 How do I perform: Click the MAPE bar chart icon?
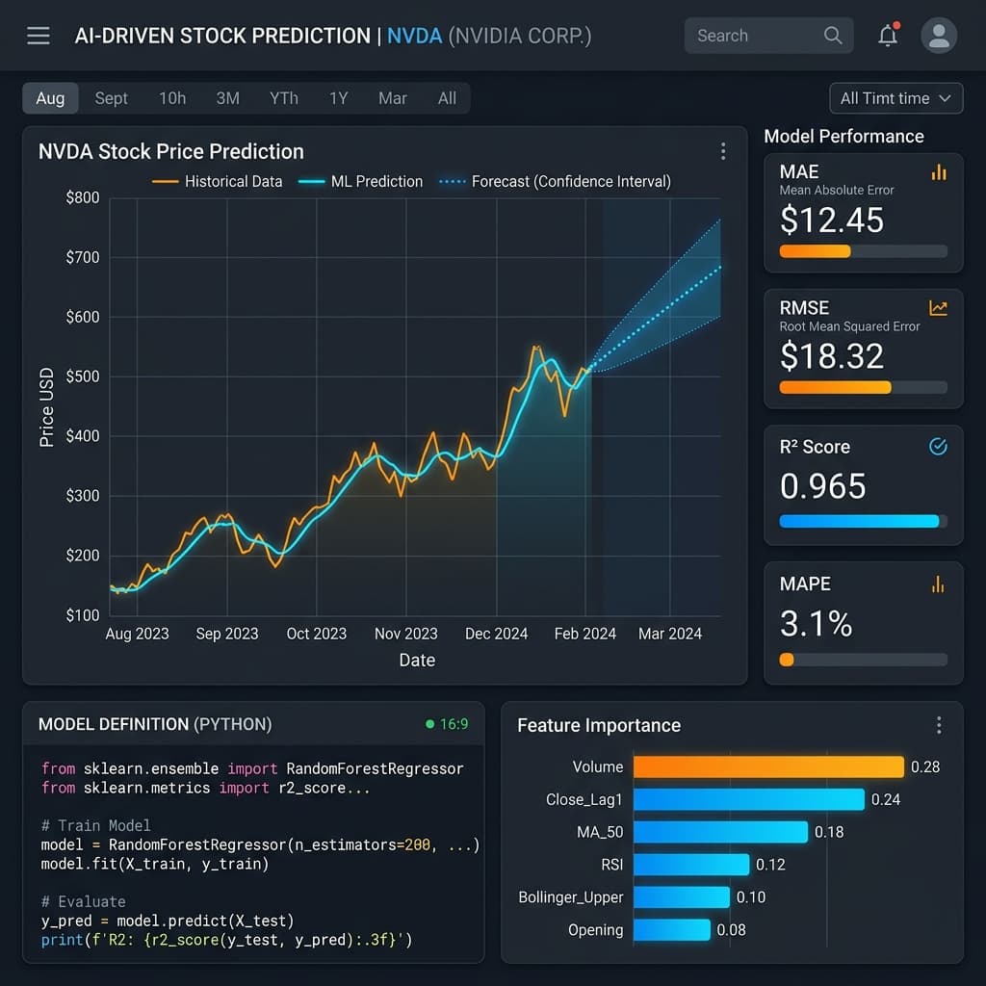click(938, 584)
